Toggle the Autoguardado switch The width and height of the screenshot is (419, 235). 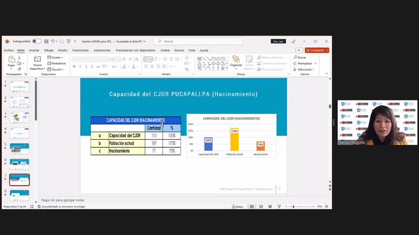coord(37,41)
